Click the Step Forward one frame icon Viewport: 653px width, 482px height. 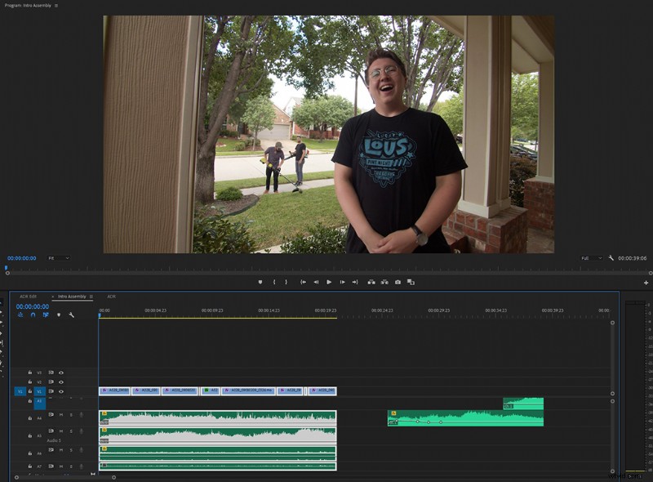[x=342, y=282]
